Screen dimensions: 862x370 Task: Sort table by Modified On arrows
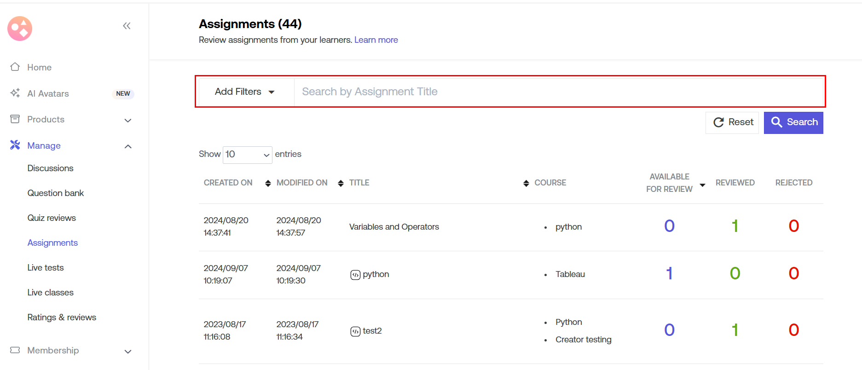pyautogui.click(x=341, y=183)
